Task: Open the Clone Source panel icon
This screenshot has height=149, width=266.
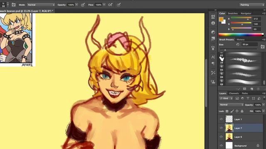Action: pyautogui.click(x=213, y=82)
